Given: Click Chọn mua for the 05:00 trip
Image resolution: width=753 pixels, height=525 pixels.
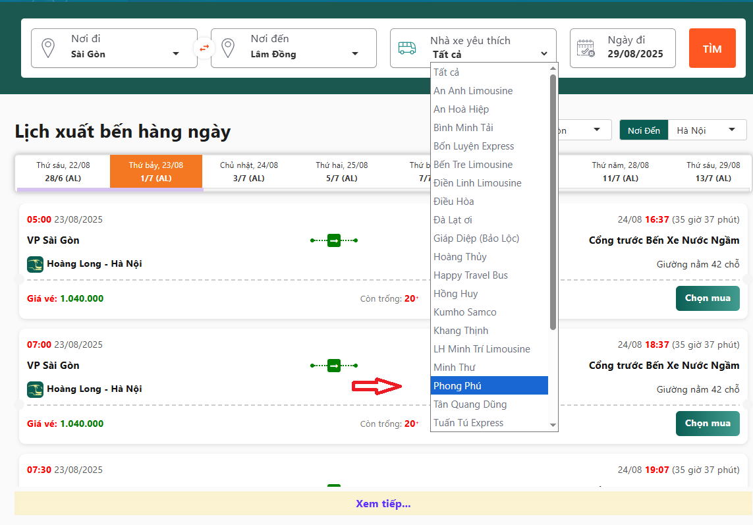Looking at the screenshot, I should (708, 298).
